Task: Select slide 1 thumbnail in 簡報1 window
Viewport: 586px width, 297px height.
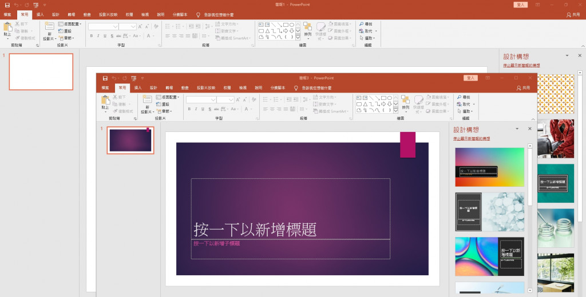Action: point(41,71)
